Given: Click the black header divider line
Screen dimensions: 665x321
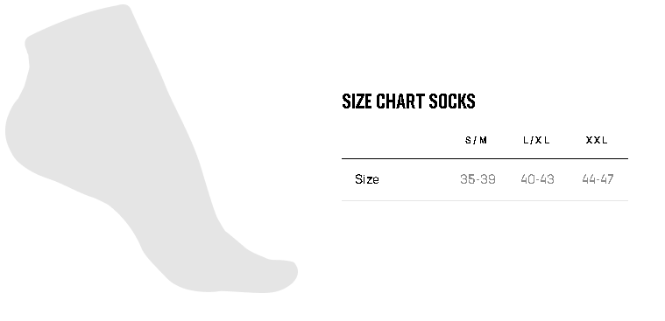Looking at the screenshot, I should tap(485, 159).
